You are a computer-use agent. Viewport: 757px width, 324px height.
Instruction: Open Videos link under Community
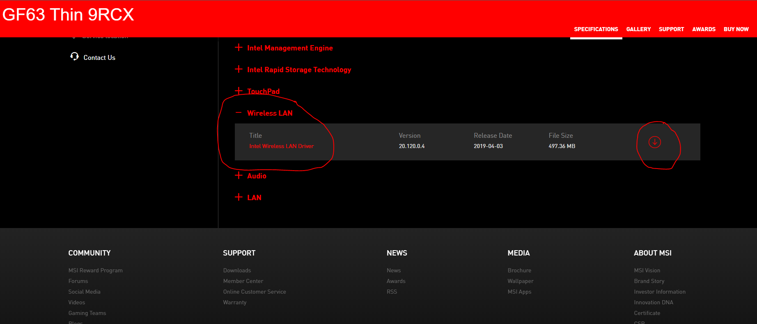[76, 302]
